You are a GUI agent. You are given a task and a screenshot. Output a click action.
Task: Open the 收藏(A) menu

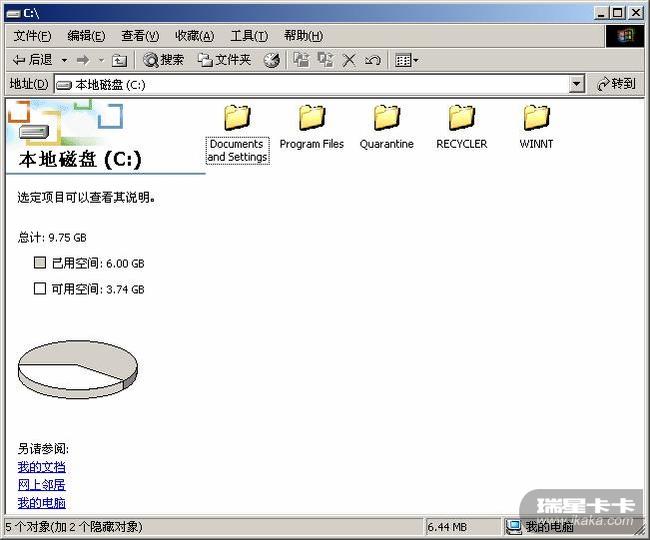tap(195, 36)
